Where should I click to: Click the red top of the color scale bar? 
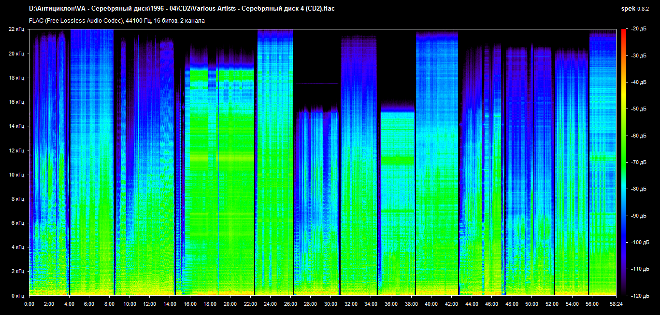click(623, 32)
